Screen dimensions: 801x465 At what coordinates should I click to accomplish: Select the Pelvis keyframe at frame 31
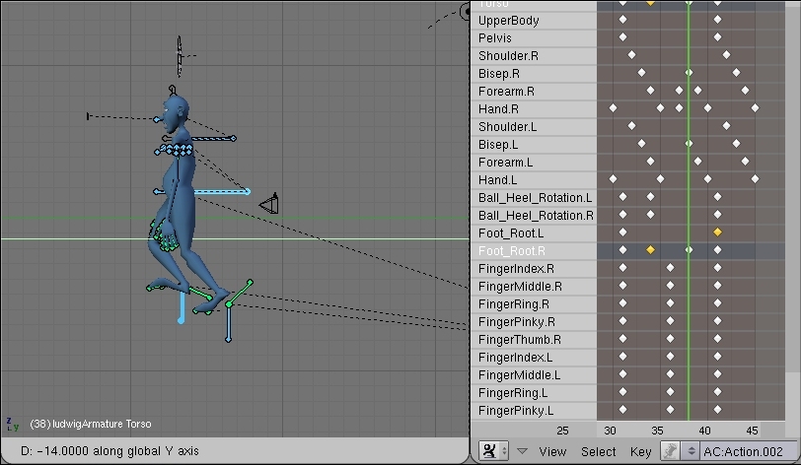622,37
